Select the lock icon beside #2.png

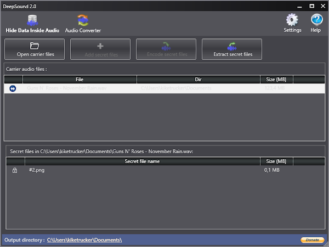[15, 170]
